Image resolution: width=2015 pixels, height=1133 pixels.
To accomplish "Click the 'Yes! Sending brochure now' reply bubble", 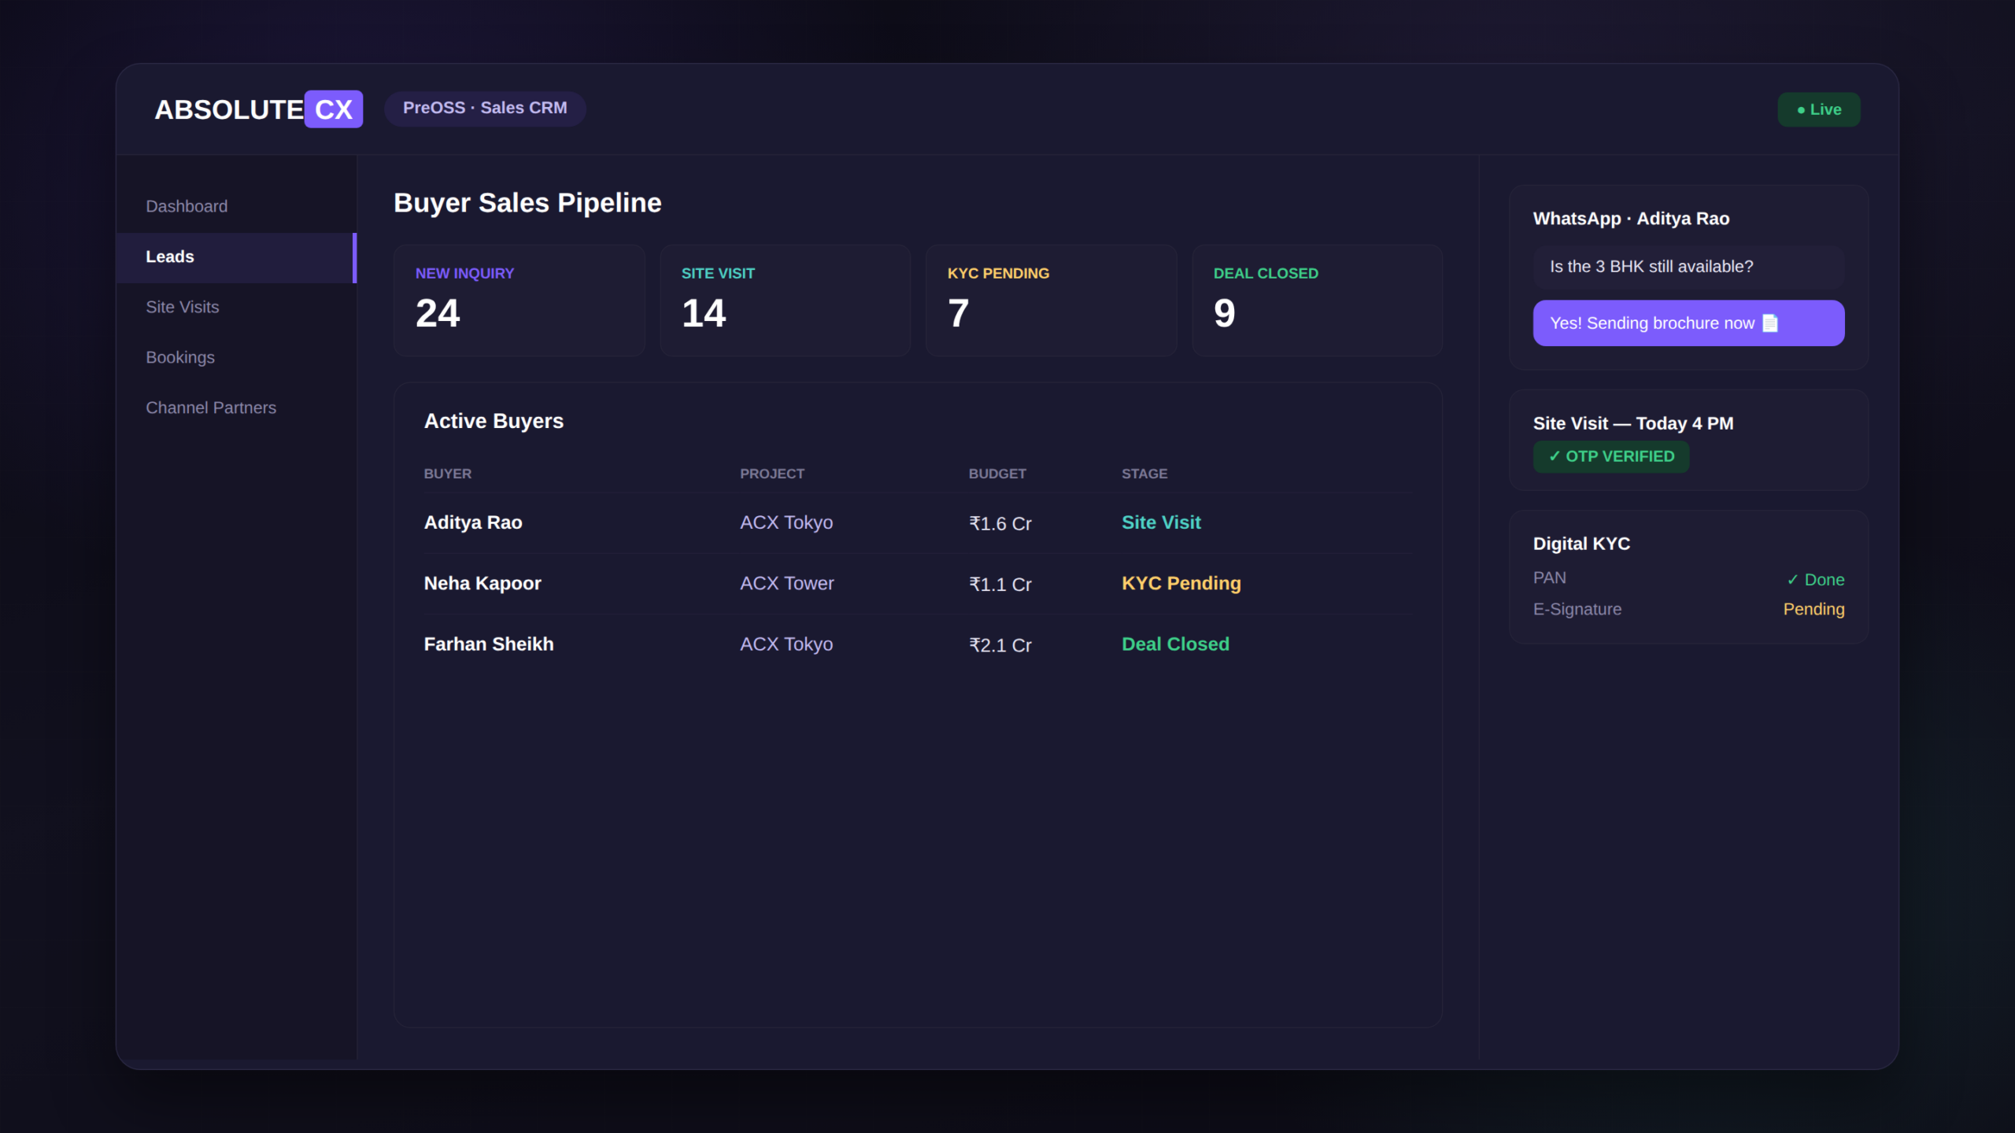I will [x=1688, y=323].
